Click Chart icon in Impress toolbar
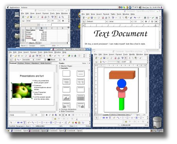 point(69,56)
